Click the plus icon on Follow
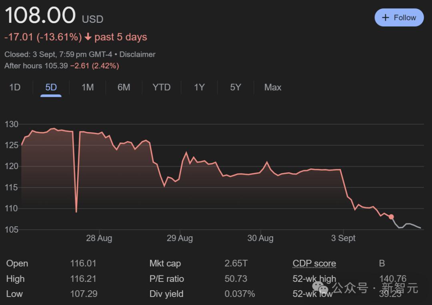The image size is (432, 305). [x=386, y=18]
